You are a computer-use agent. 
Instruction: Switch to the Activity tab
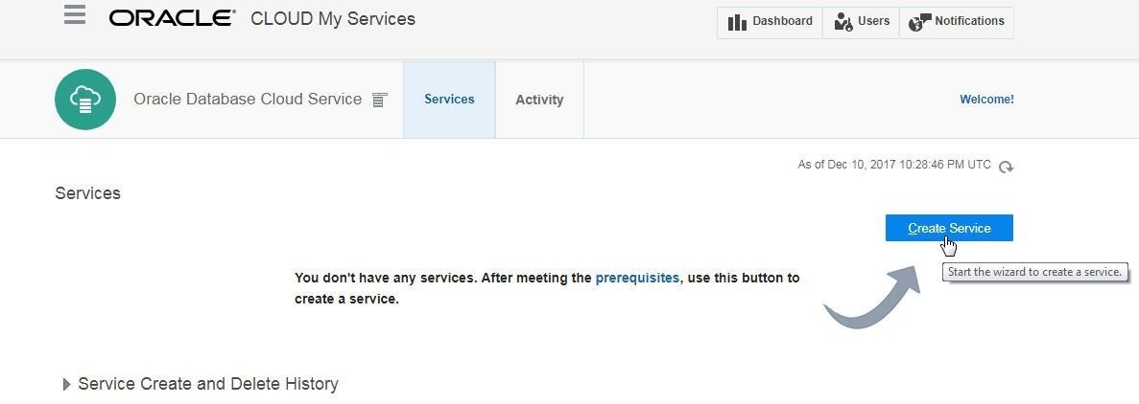tap(539, 100)
